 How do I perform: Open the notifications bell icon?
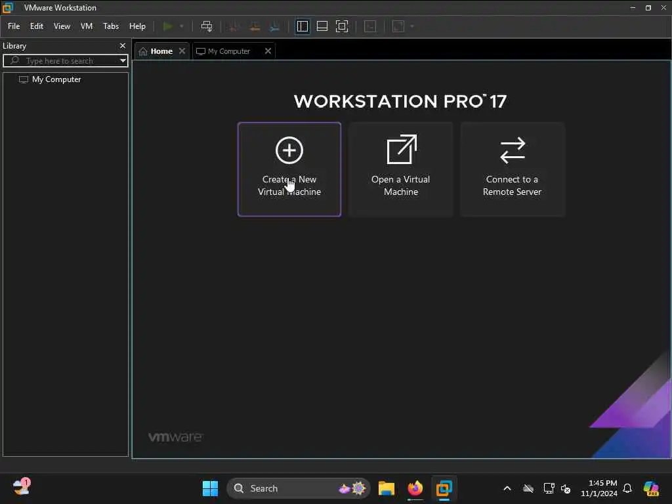click(627, 488)
